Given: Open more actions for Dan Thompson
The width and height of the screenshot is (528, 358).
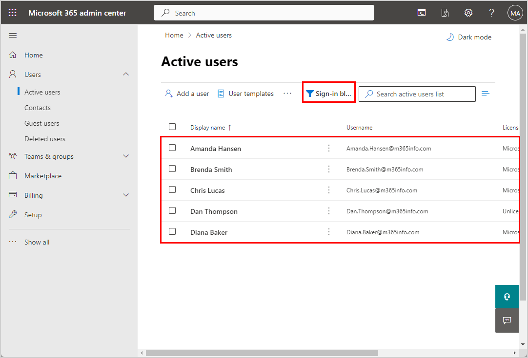Looking at the screenshot, I should tap(329, 211).
